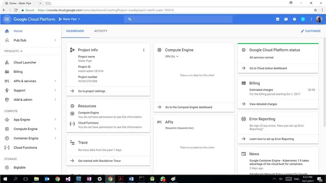Open the CPU (%) metric dropdown
Image resolution: width=326 pixels, height=183 pixels.
click(172, 57)
